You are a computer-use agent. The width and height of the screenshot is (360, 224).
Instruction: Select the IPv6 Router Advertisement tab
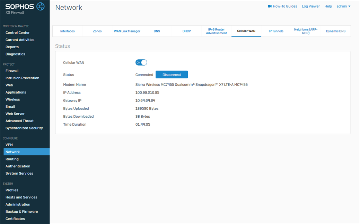pyautogui.click(x=216, y=31)
